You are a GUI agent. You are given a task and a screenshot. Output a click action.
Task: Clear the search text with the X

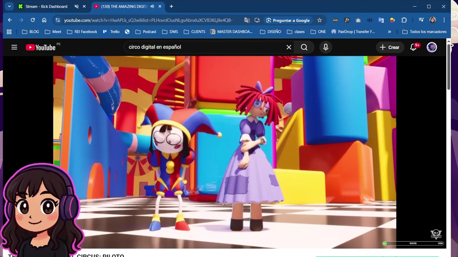(x=289, y=47)
